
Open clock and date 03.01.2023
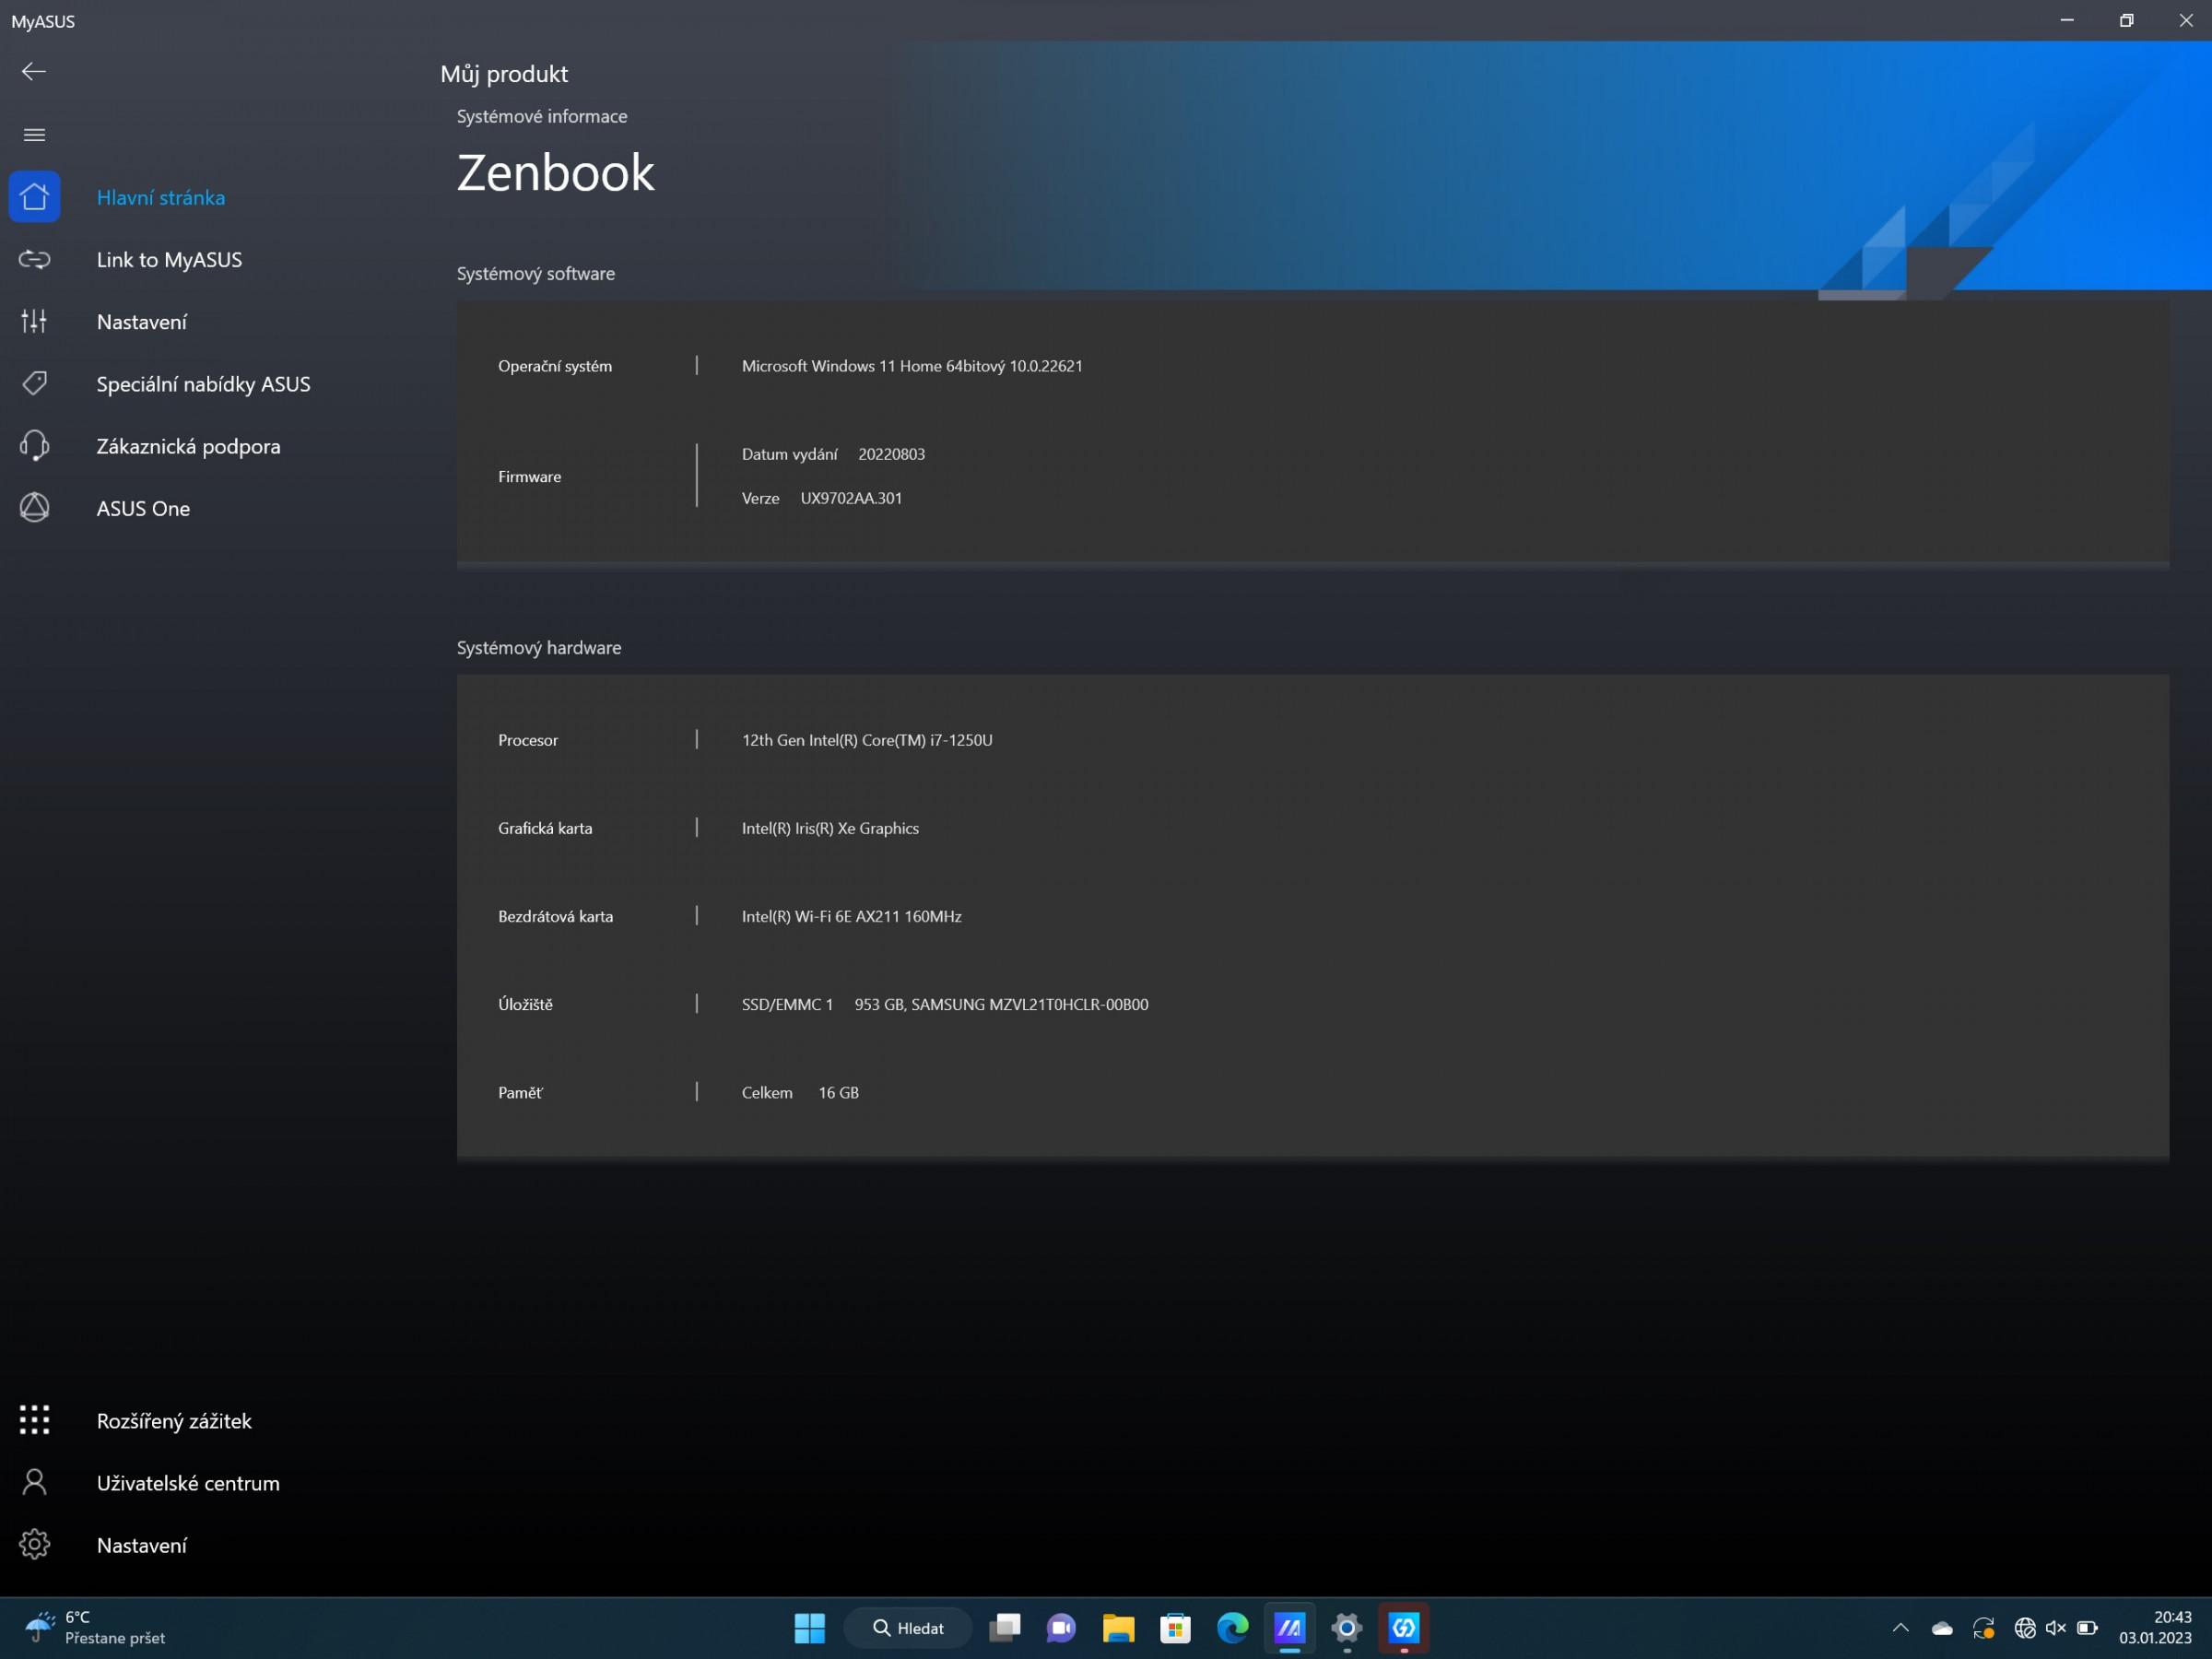2155,1628
